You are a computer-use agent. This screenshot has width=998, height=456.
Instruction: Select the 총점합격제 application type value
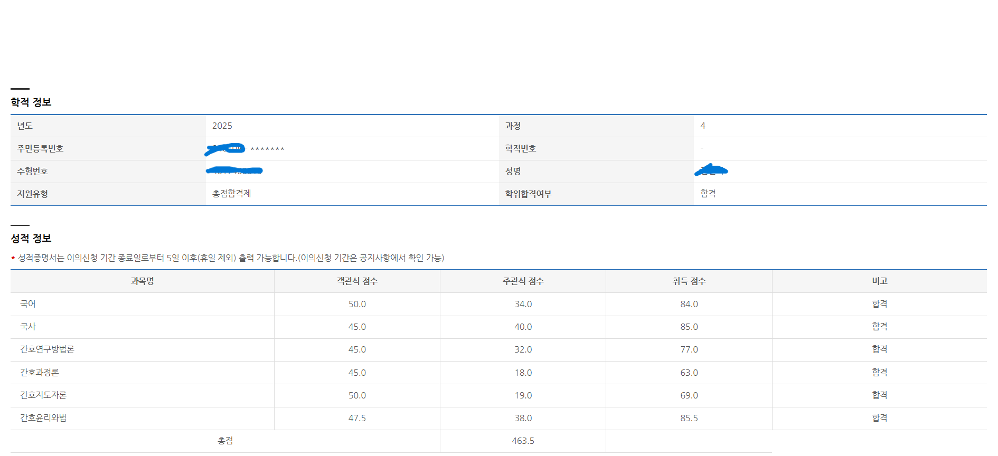(232, 194)
